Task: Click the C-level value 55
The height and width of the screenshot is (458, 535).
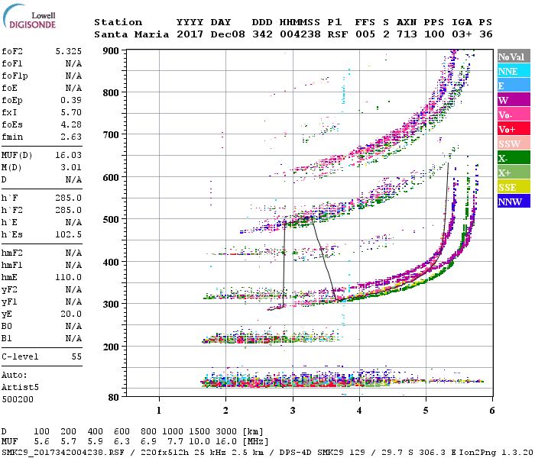Action: 76,356
